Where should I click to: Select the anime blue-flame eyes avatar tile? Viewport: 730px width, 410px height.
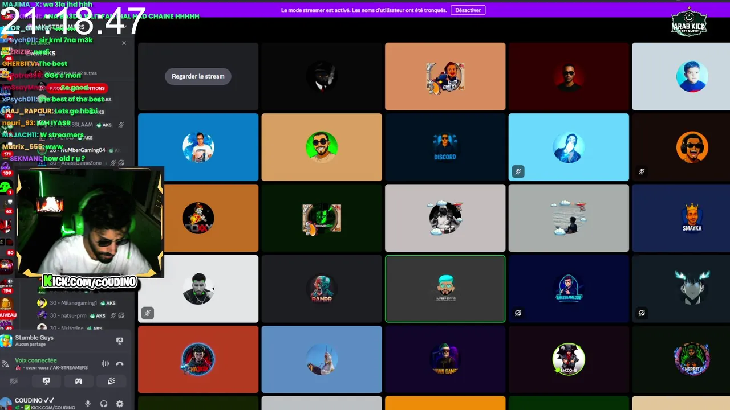[681, 289]
